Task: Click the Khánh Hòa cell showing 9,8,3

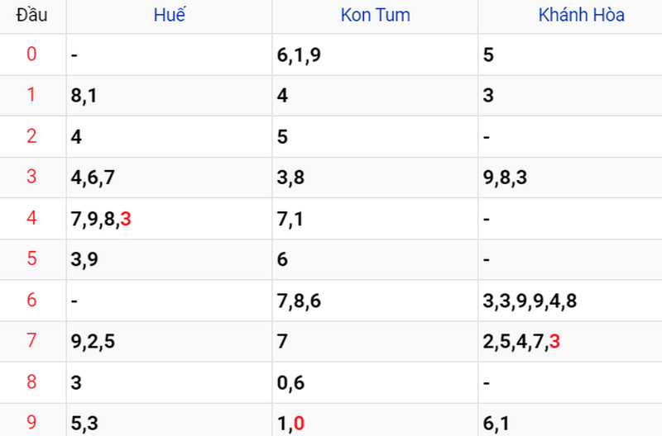Action: 570,178
